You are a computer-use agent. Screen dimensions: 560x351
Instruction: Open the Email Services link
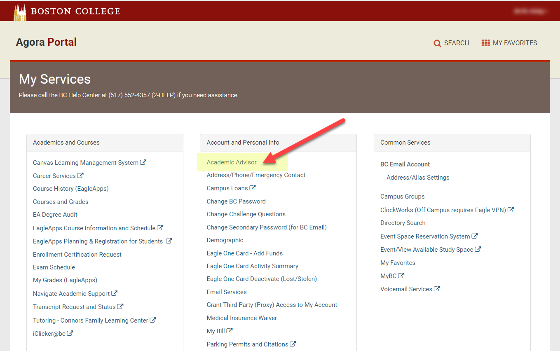click(227, 292)
